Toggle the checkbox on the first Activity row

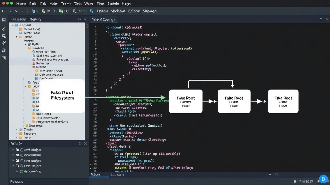(x=22, y=150)
